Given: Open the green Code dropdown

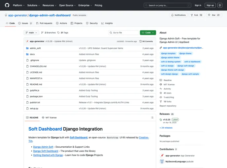Looking at the screenshot, I should [148, 33].
